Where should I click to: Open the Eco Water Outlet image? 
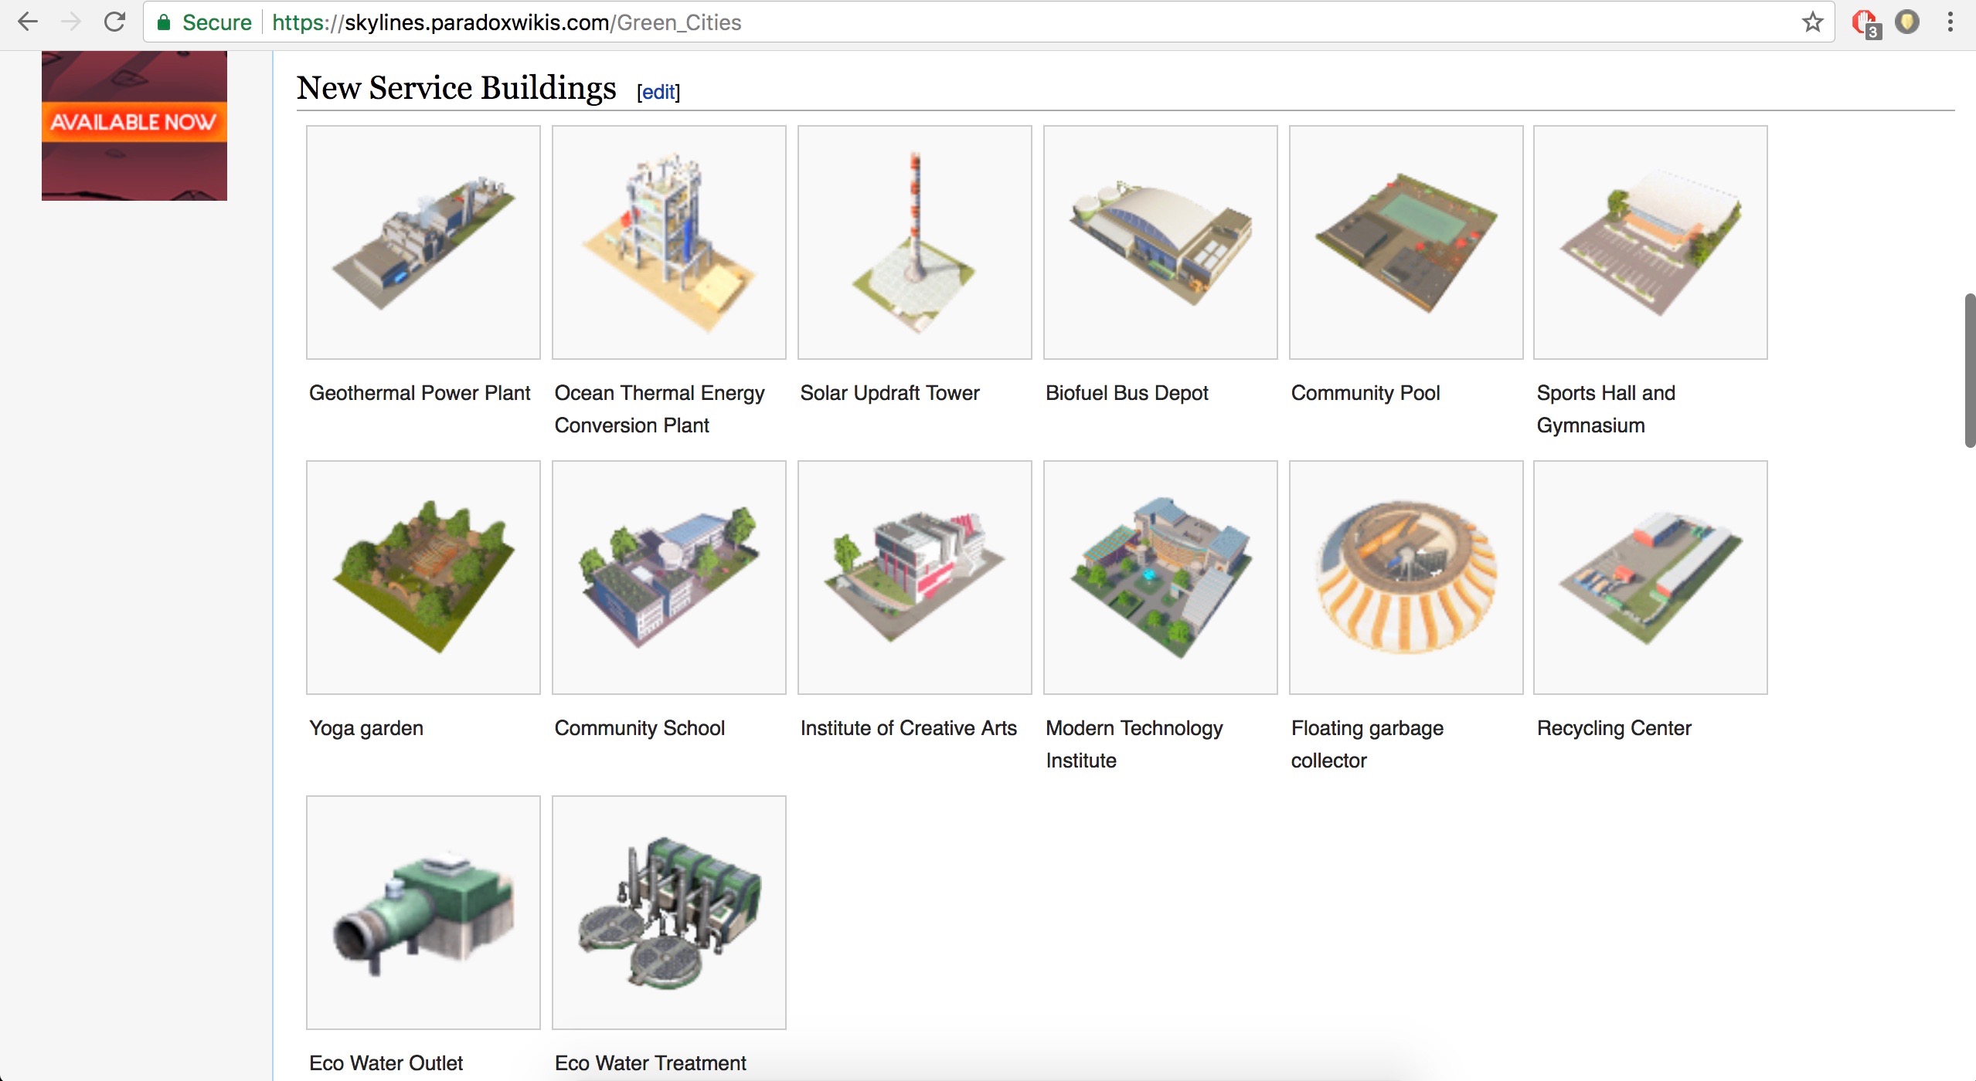pos(423,912)
